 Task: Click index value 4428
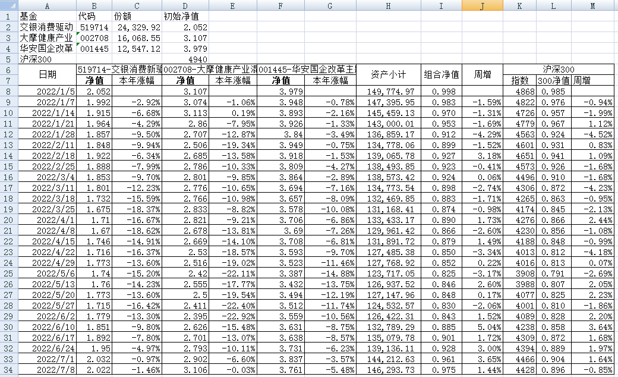(x=519, y=370)
